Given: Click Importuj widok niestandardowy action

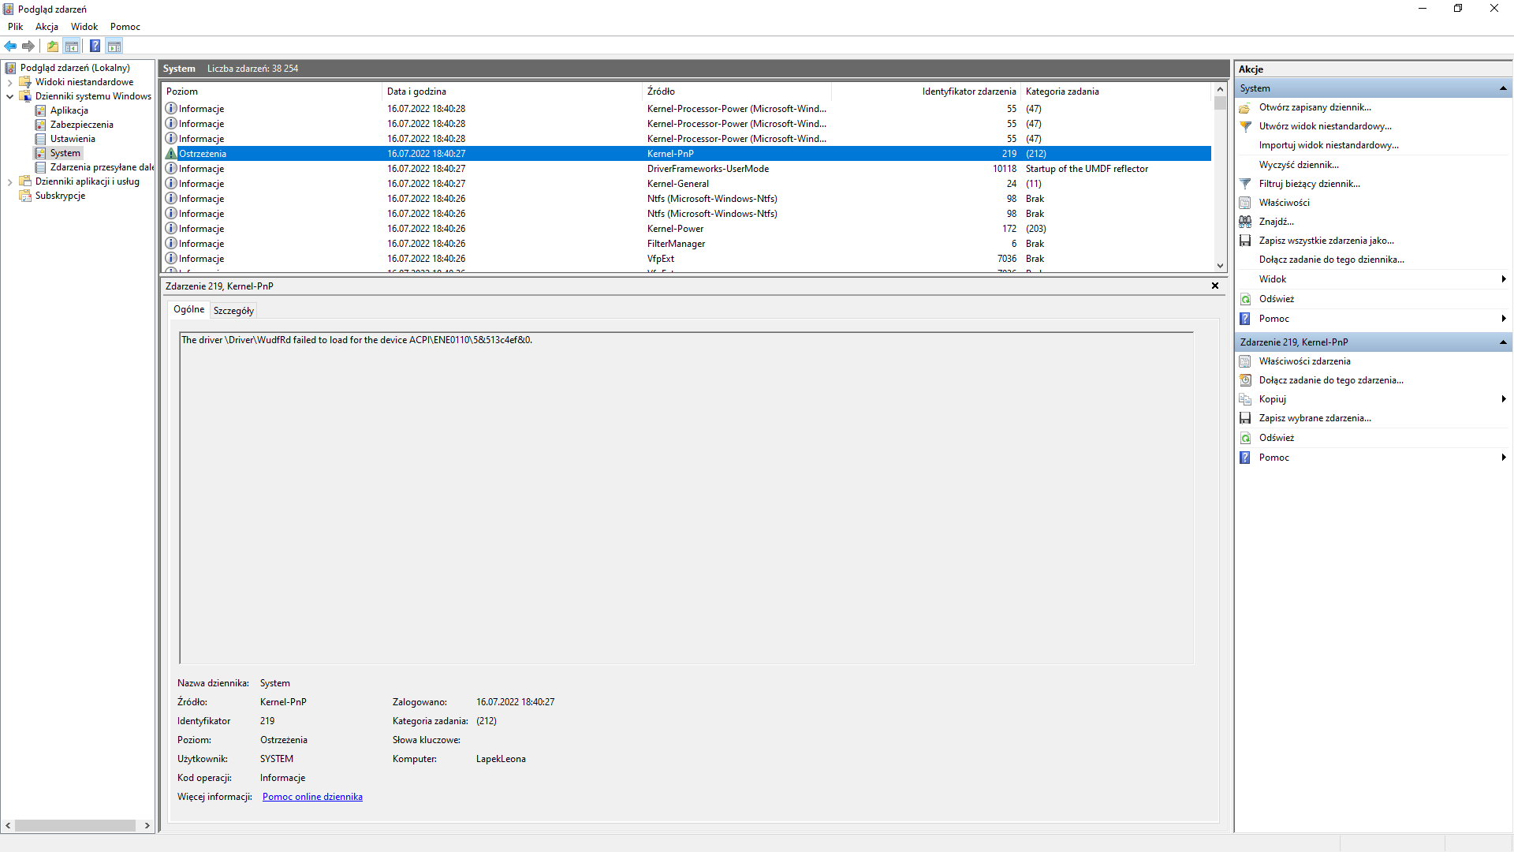Looking at the screenshot, I should pos(1329,145).
